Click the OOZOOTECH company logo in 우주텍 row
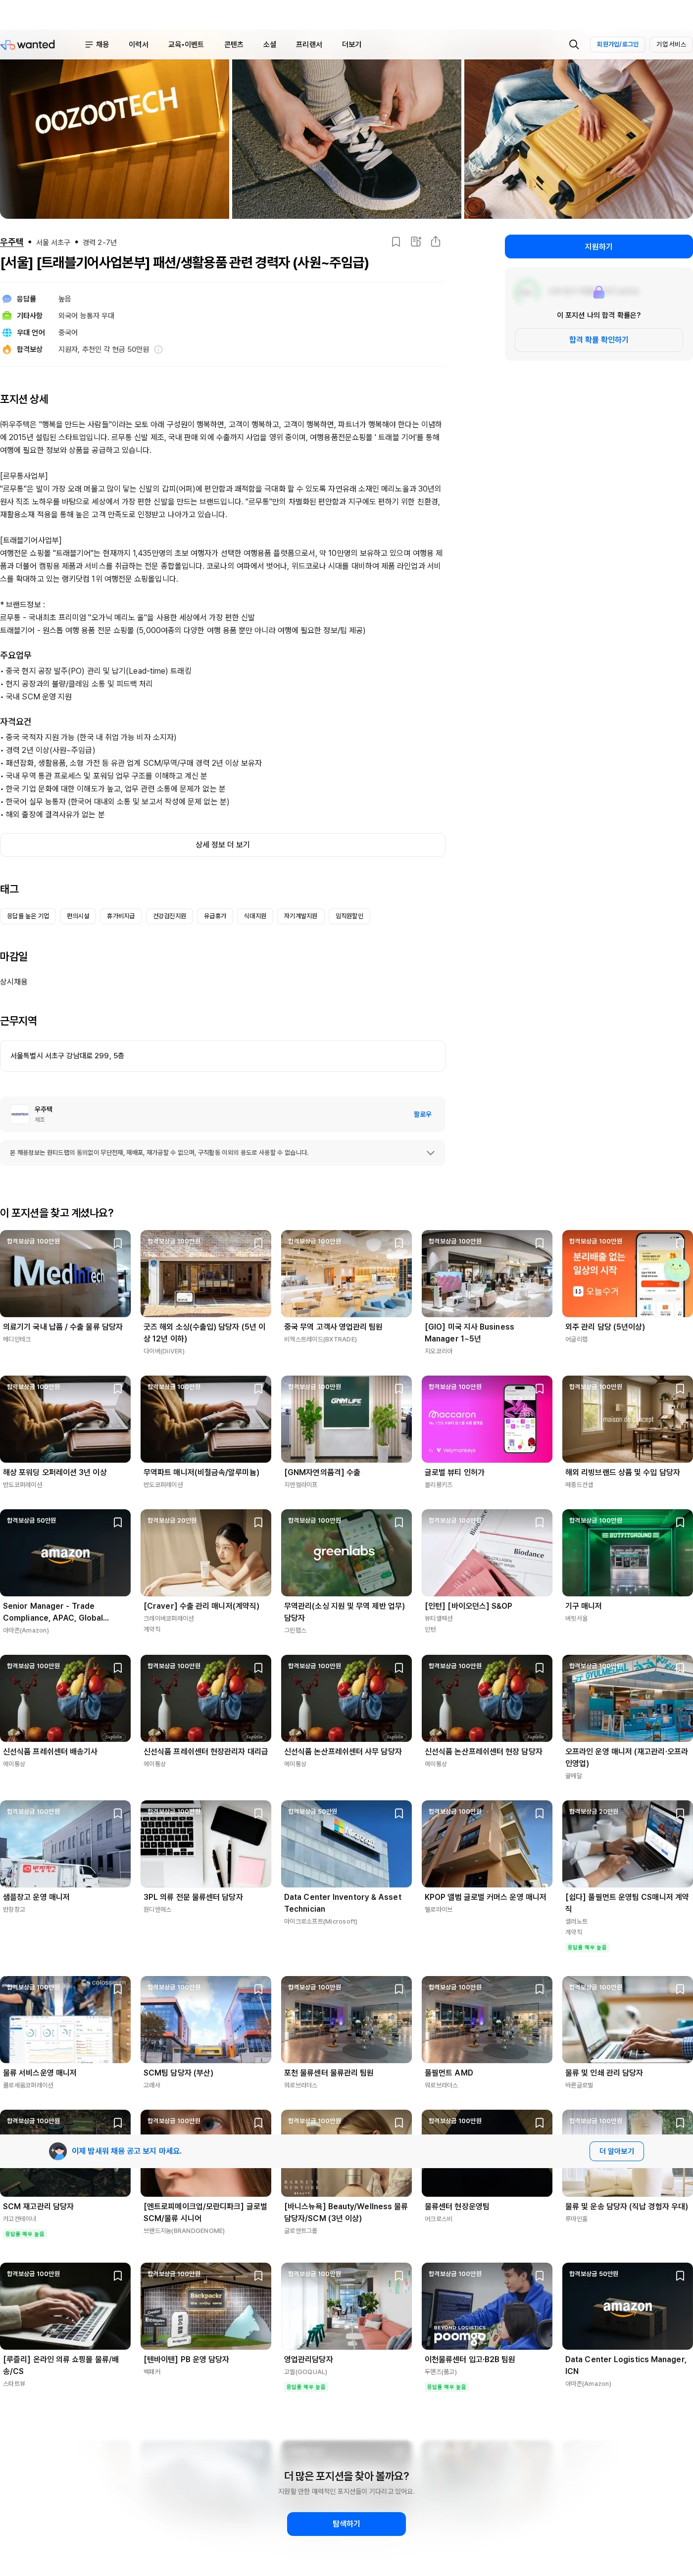 19,1114
